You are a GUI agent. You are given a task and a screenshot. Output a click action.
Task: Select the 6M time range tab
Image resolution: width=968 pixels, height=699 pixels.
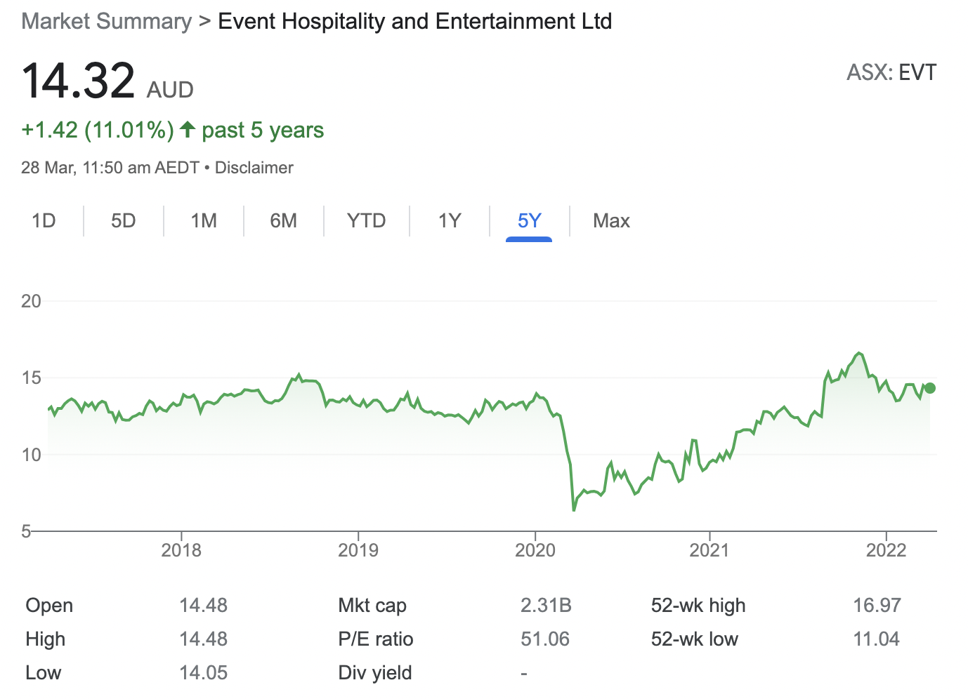(283, 221)
